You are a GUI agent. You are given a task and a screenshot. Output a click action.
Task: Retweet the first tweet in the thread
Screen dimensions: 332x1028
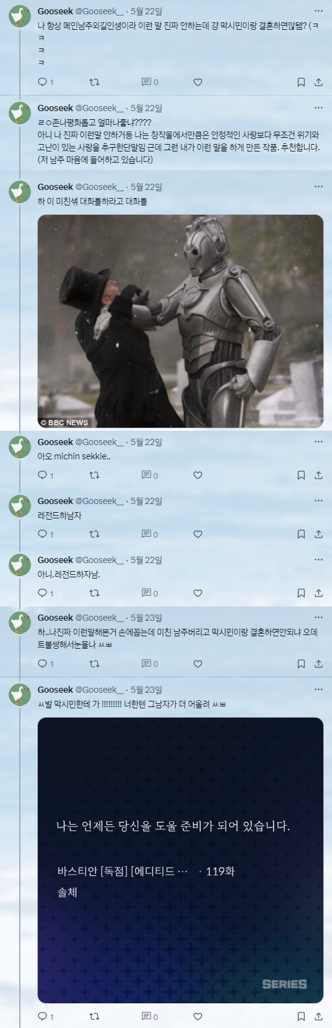coord(94,82)
